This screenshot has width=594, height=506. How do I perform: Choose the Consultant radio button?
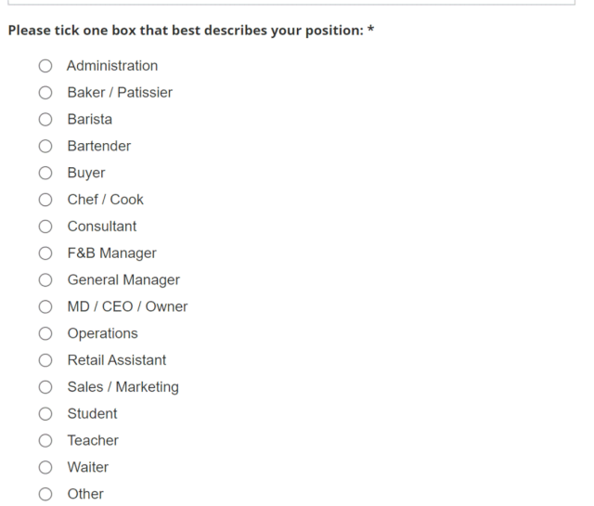click(x=45, y=227)
